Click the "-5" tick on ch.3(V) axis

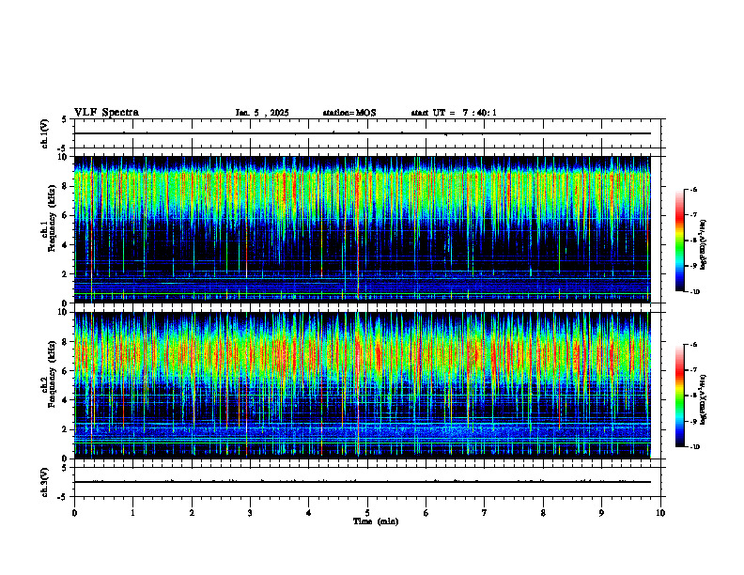[62, 498]
